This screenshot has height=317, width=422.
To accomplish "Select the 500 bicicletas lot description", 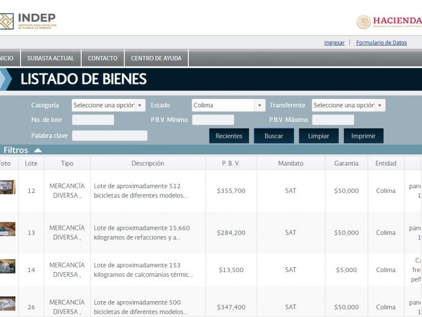I will coord(141,307).
